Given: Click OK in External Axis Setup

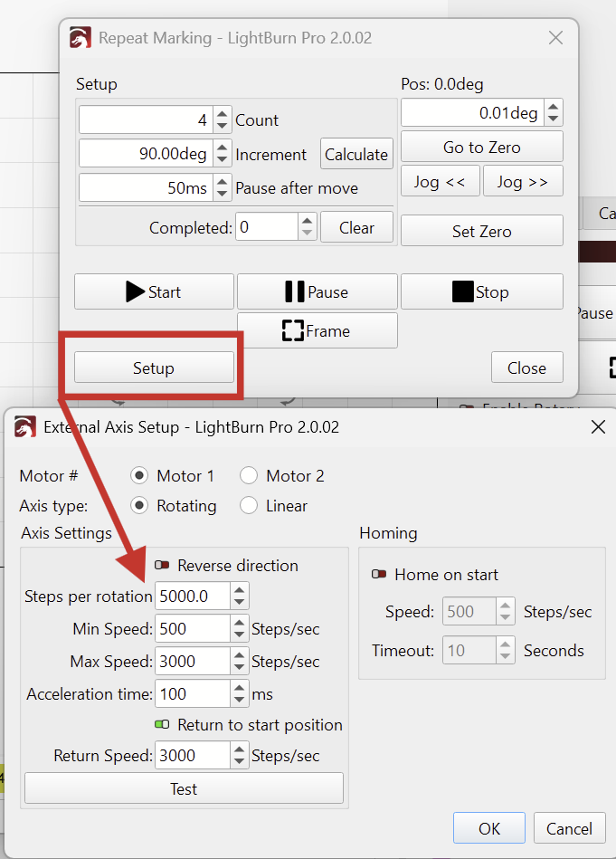Looking at the screenshot, I should pos(489,828).
